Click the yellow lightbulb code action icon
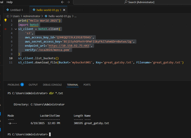This screenshot has width=191, height=138. [5, 20]
